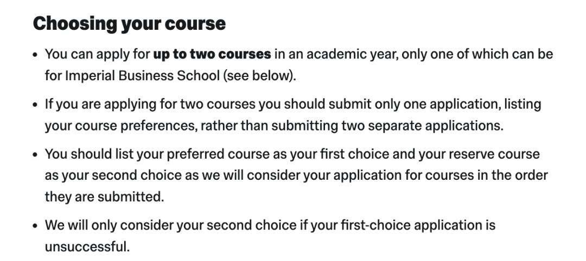Click the "they are submitted." line
The width and height of the screenshot is (586, 261).
[104, 197]
